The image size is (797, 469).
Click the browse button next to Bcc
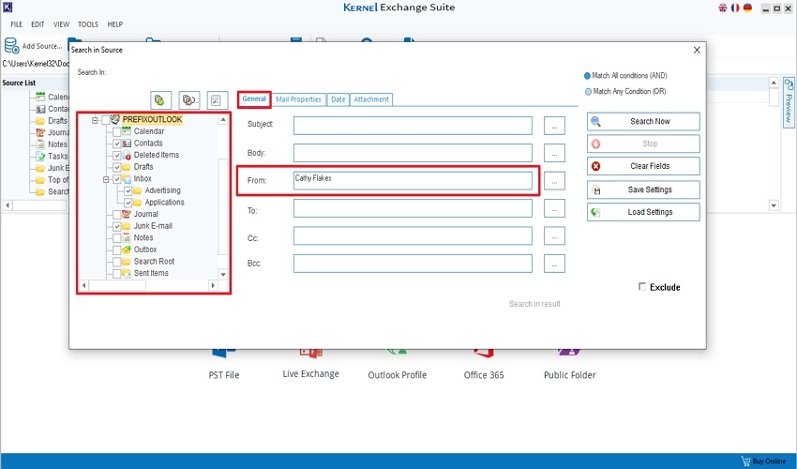tap(554, 264)
